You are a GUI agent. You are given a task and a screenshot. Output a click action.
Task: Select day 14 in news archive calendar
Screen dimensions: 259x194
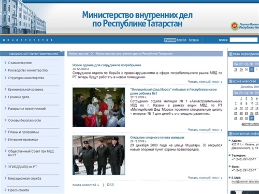pyautogui.click(x=236, y=108)
